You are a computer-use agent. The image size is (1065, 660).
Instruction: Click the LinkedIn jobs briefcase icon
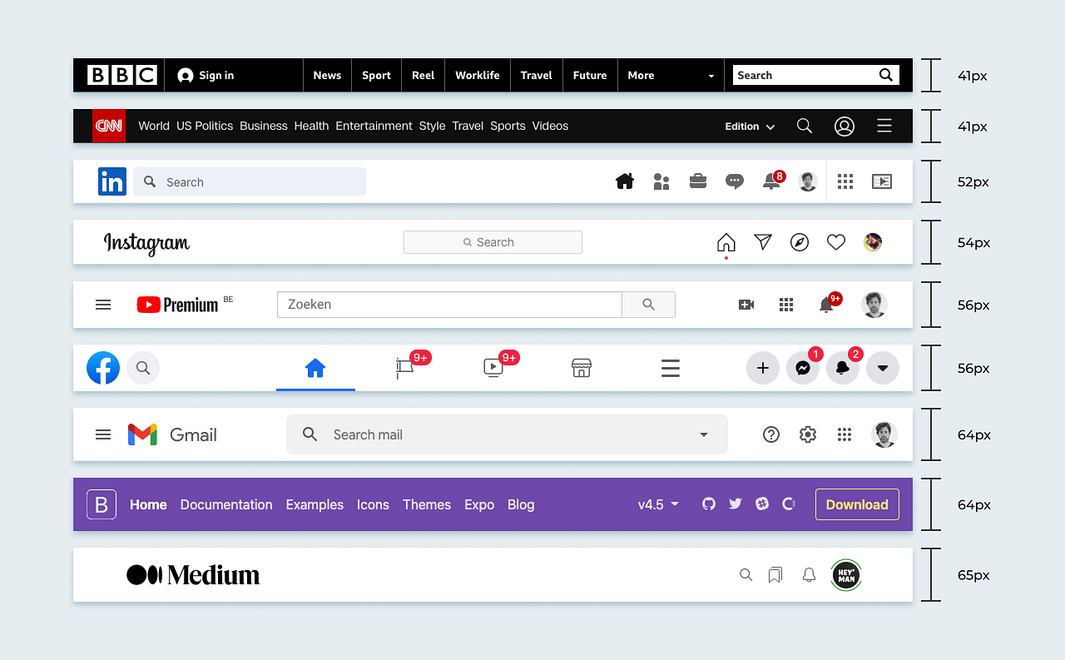coord(698,181)
